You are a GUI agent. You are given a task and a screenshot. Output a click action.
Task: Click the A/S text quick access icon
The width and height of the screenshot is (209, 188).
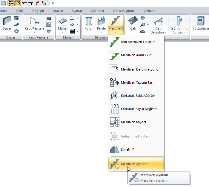pyautogui.click(x=44, y=3)
